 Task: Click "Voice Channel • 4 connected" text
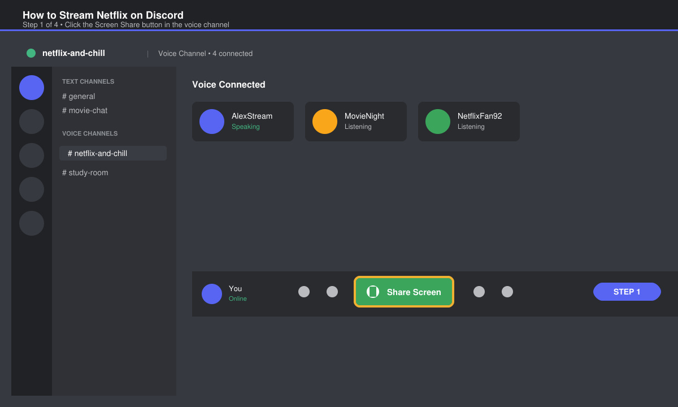(x=206, y=54)
